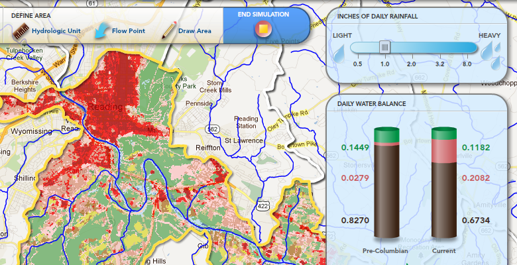Viewport: 517px width, 265px height.
Task: Click the DEFINE AREA heading
Action: pyautogui.click(x=31, y=15)
